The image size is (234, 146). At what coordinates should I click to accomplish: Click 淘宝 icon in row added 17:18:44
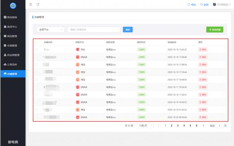pyautogui.click(x=78, y=72)
